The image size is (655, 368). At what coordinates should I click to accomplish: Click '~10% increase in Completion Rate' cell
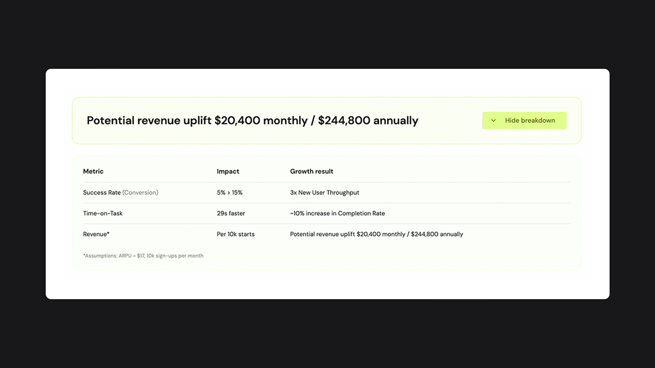tap(337, 213)
